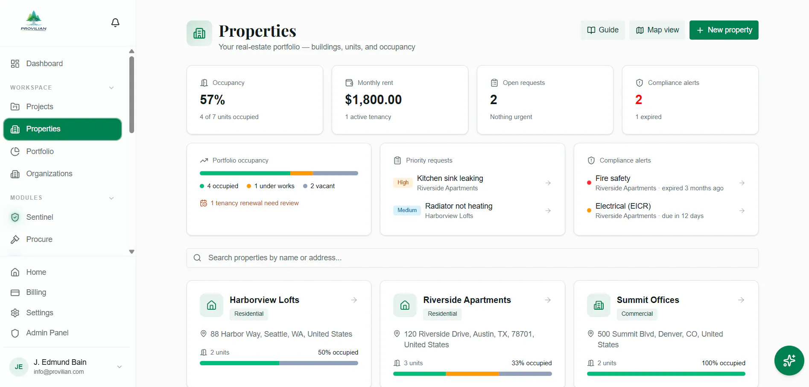Image resolution: width=809 pixels, height=387 pixels.
Task: Click arrow next to Radiator not heating
Action: [548, 211]
